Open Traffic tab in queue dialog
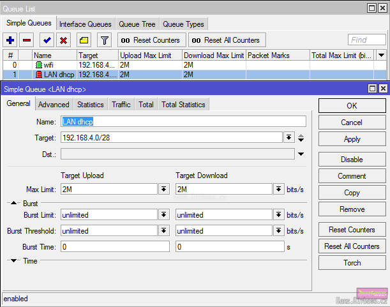390x307 pixels. tap(121, 105)
